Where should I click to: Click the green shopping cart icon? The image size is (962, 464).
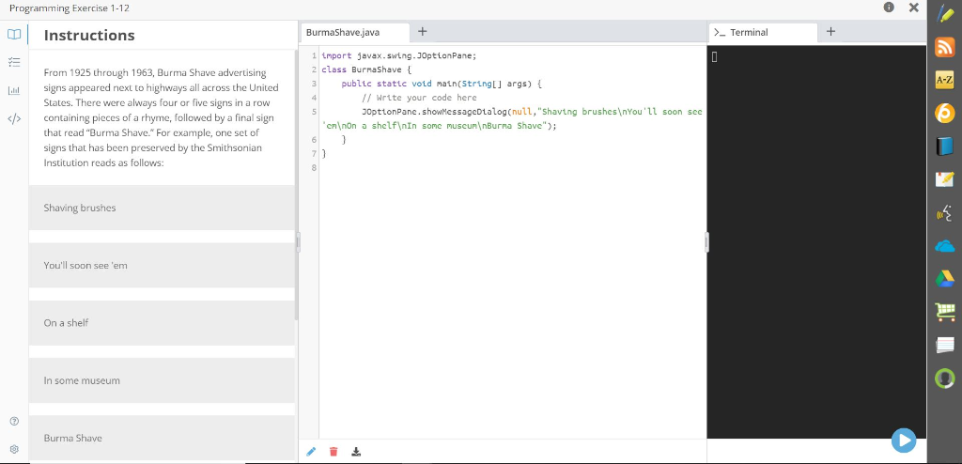944,311
